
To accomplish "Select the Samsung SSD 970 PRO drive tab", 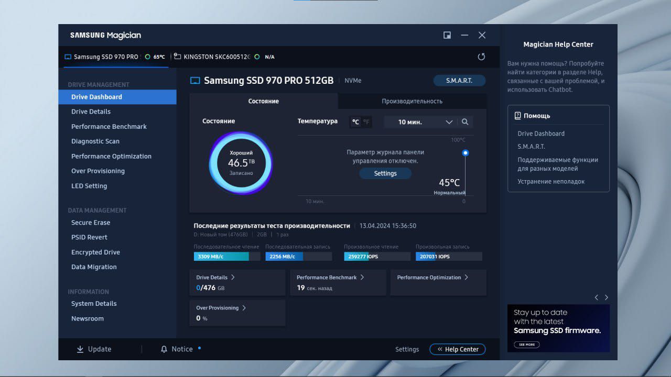I will (116, 57).
